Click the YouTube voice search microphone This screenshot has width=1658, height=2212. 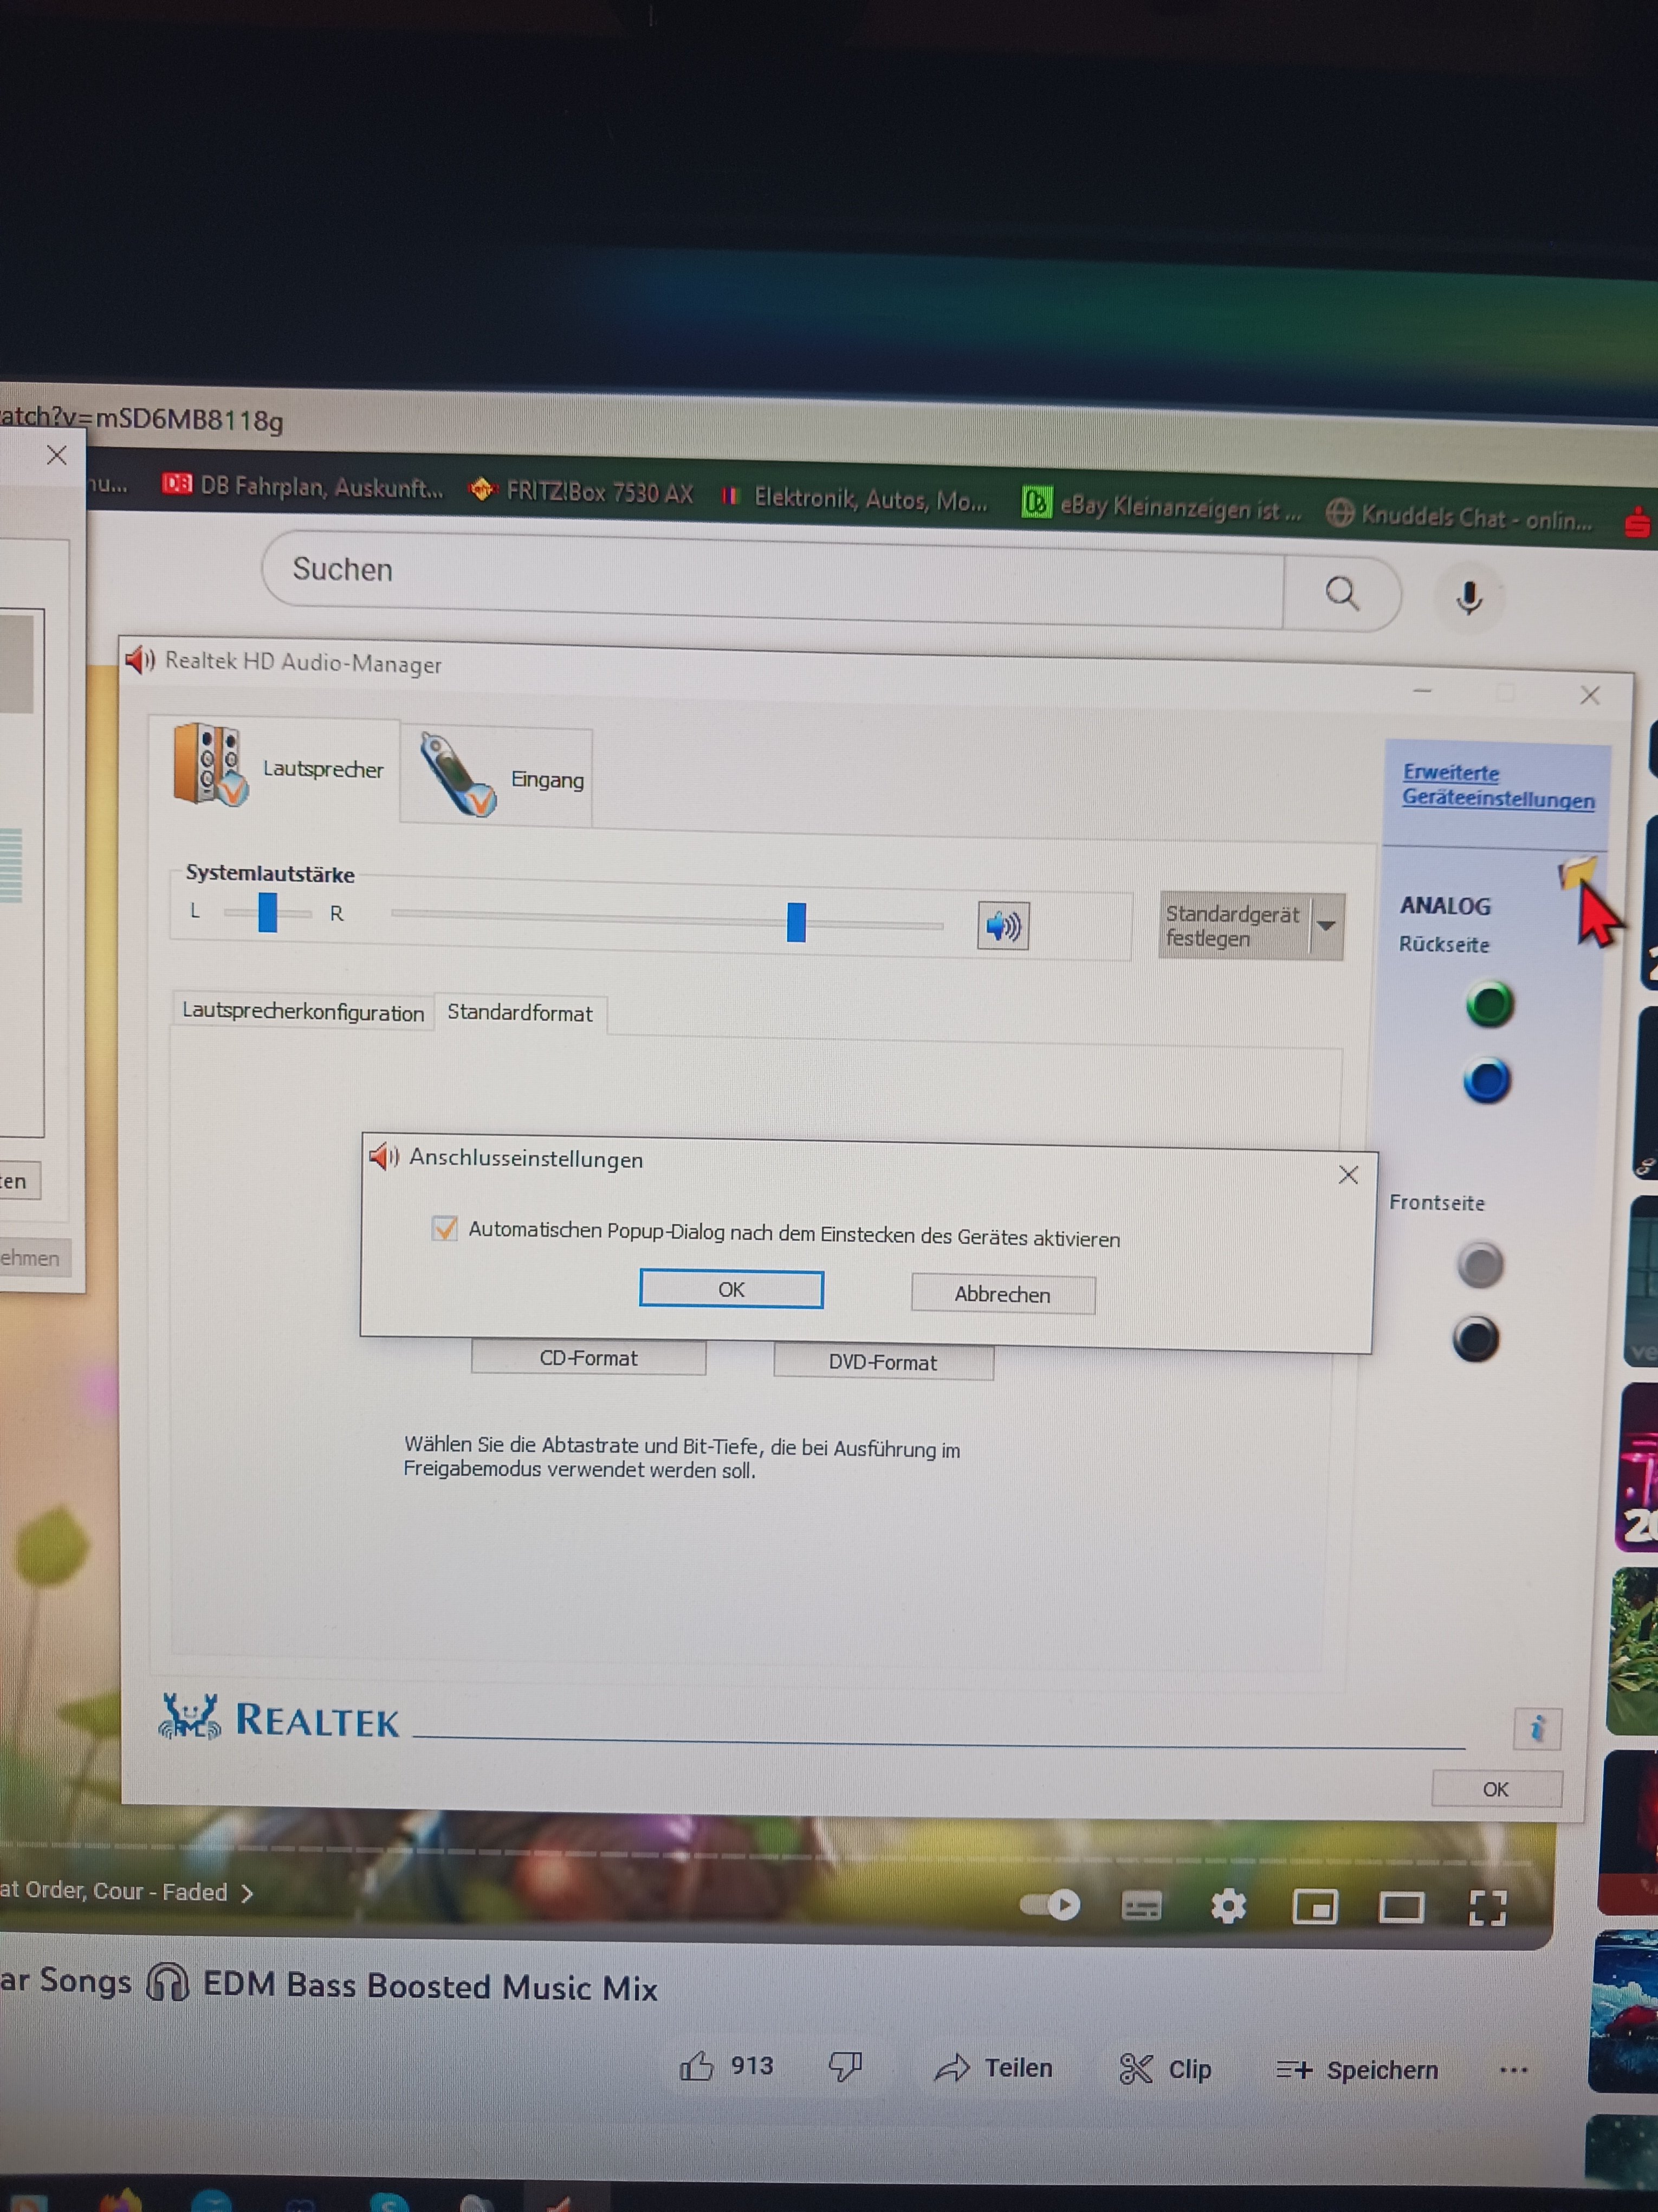1468,597
